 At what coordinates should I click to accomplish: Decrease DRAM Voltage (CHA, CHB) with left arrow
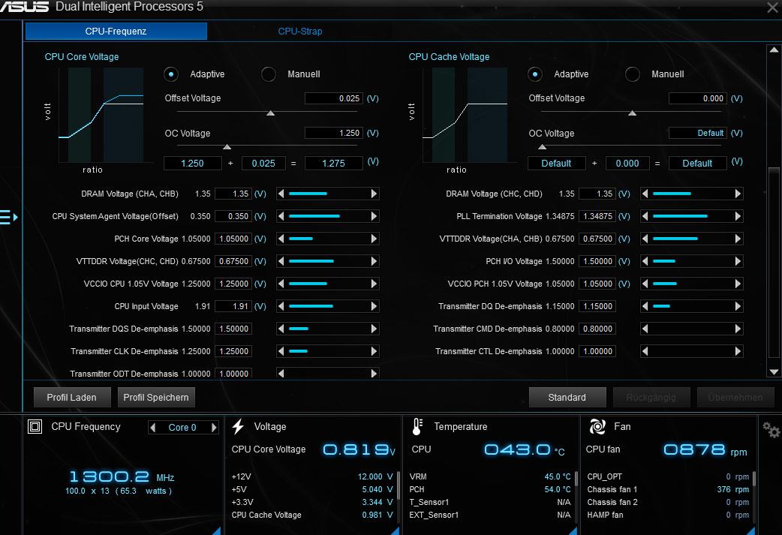click(x=281, y=194)
